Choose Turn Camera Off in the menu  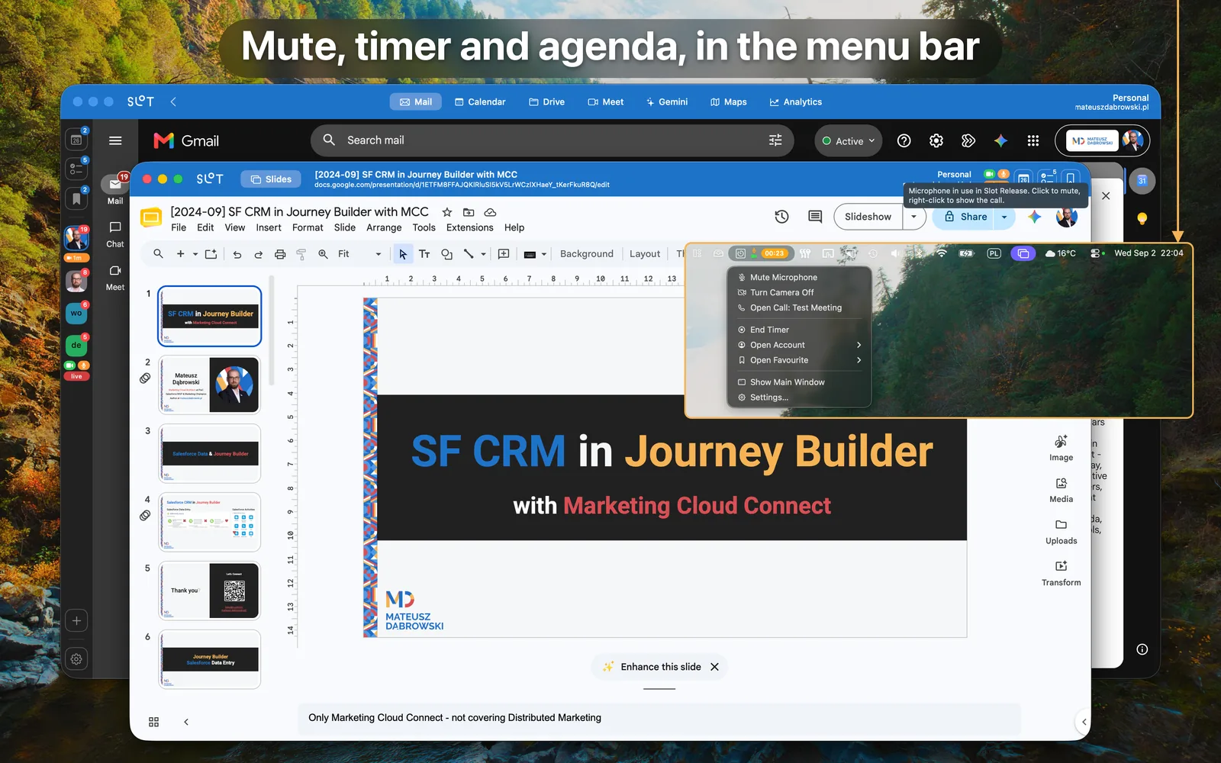pyautogui.click(x=799, y=293)
